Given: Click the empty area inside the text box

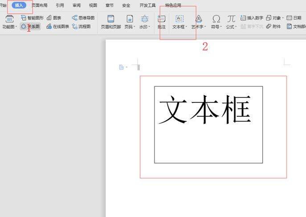Looking at the screenshot, I should point(208,144).
